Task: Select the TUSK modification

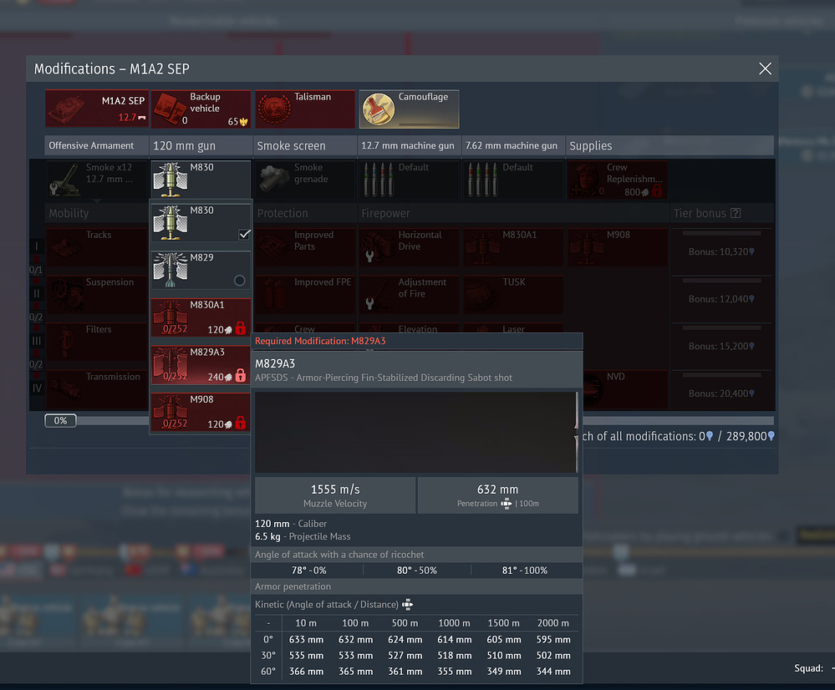Action: [x=513, y=294]
